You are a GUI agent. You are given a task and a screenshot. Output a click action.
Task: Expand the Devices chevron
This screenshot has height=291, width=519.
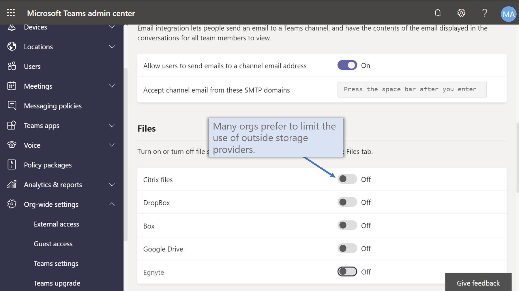pos(112,27)
